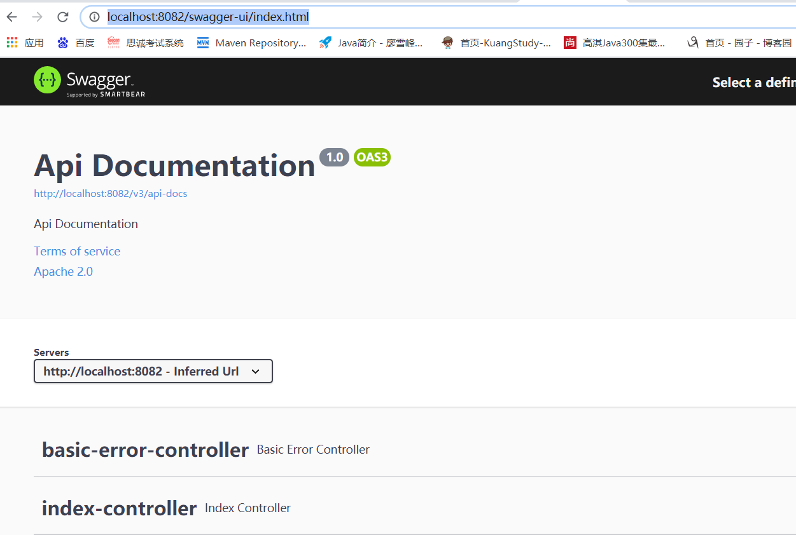Viewport: 796px width, 535px height.
Task: Click the Servers label
Action: click(52, 352)
